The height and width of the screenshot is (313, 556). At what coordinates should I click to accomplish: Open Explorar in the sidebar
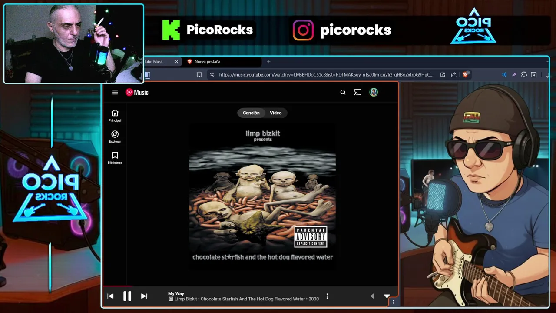[x=115, y=137]
